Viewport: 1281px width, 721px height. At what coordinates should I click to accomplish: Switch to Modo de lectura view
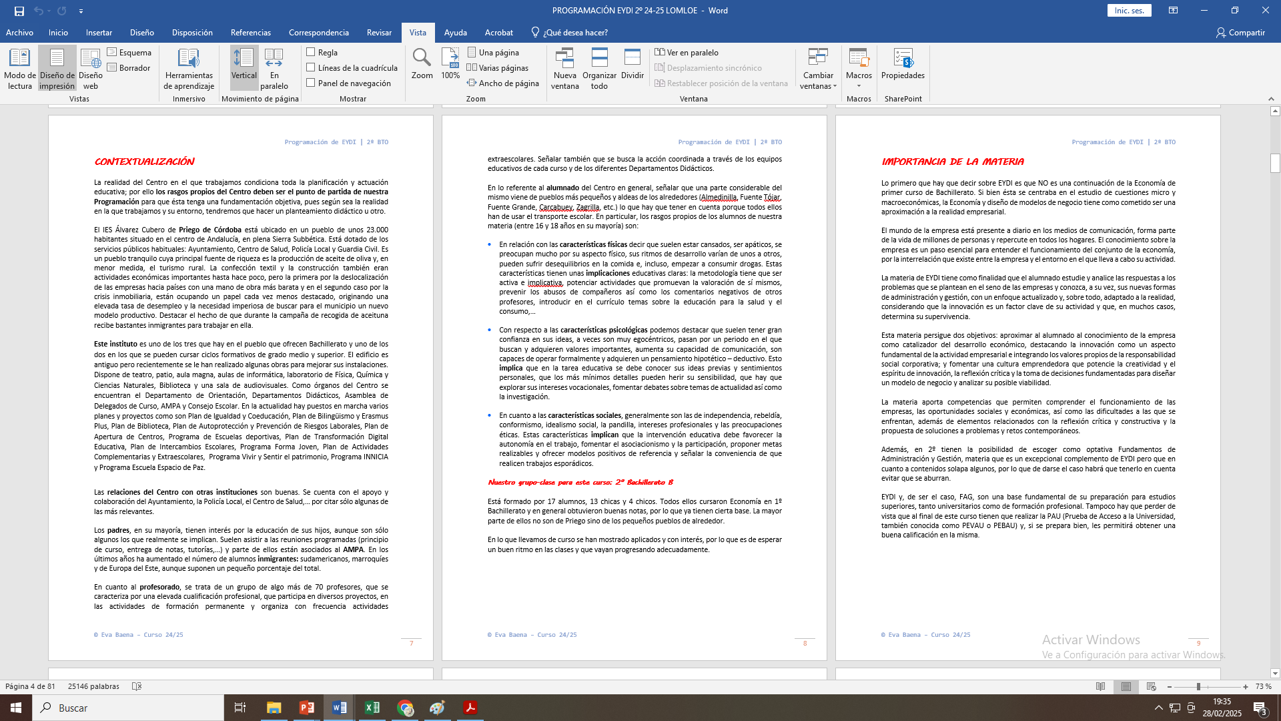pyautogui.click(x=19, y=68)
